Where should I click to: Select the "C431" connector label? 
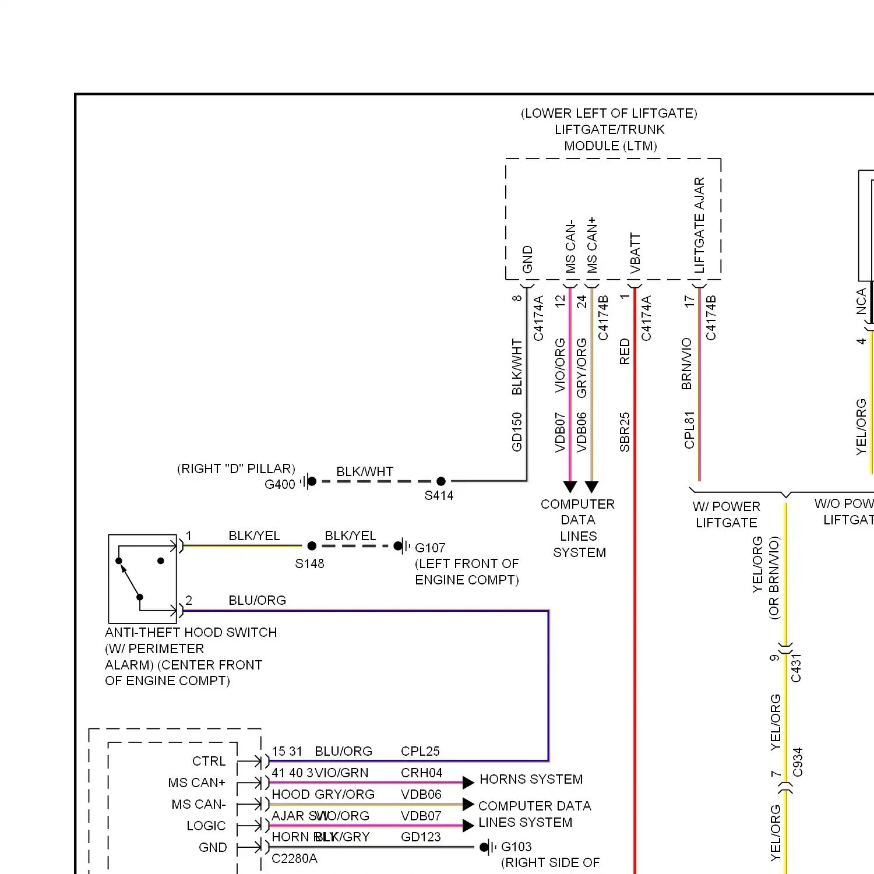click(x=796, y=668)
